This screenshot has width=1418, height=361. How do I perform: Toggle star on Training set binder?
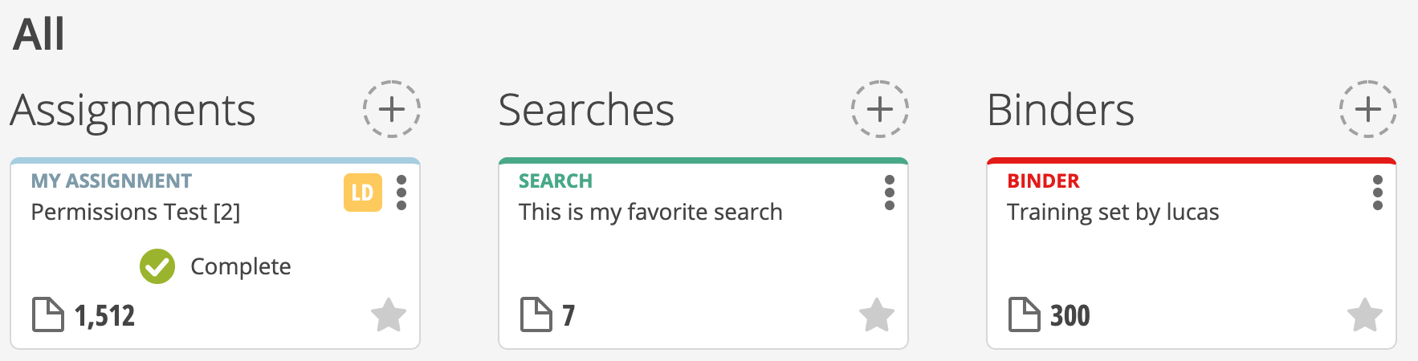(1365, 314)
